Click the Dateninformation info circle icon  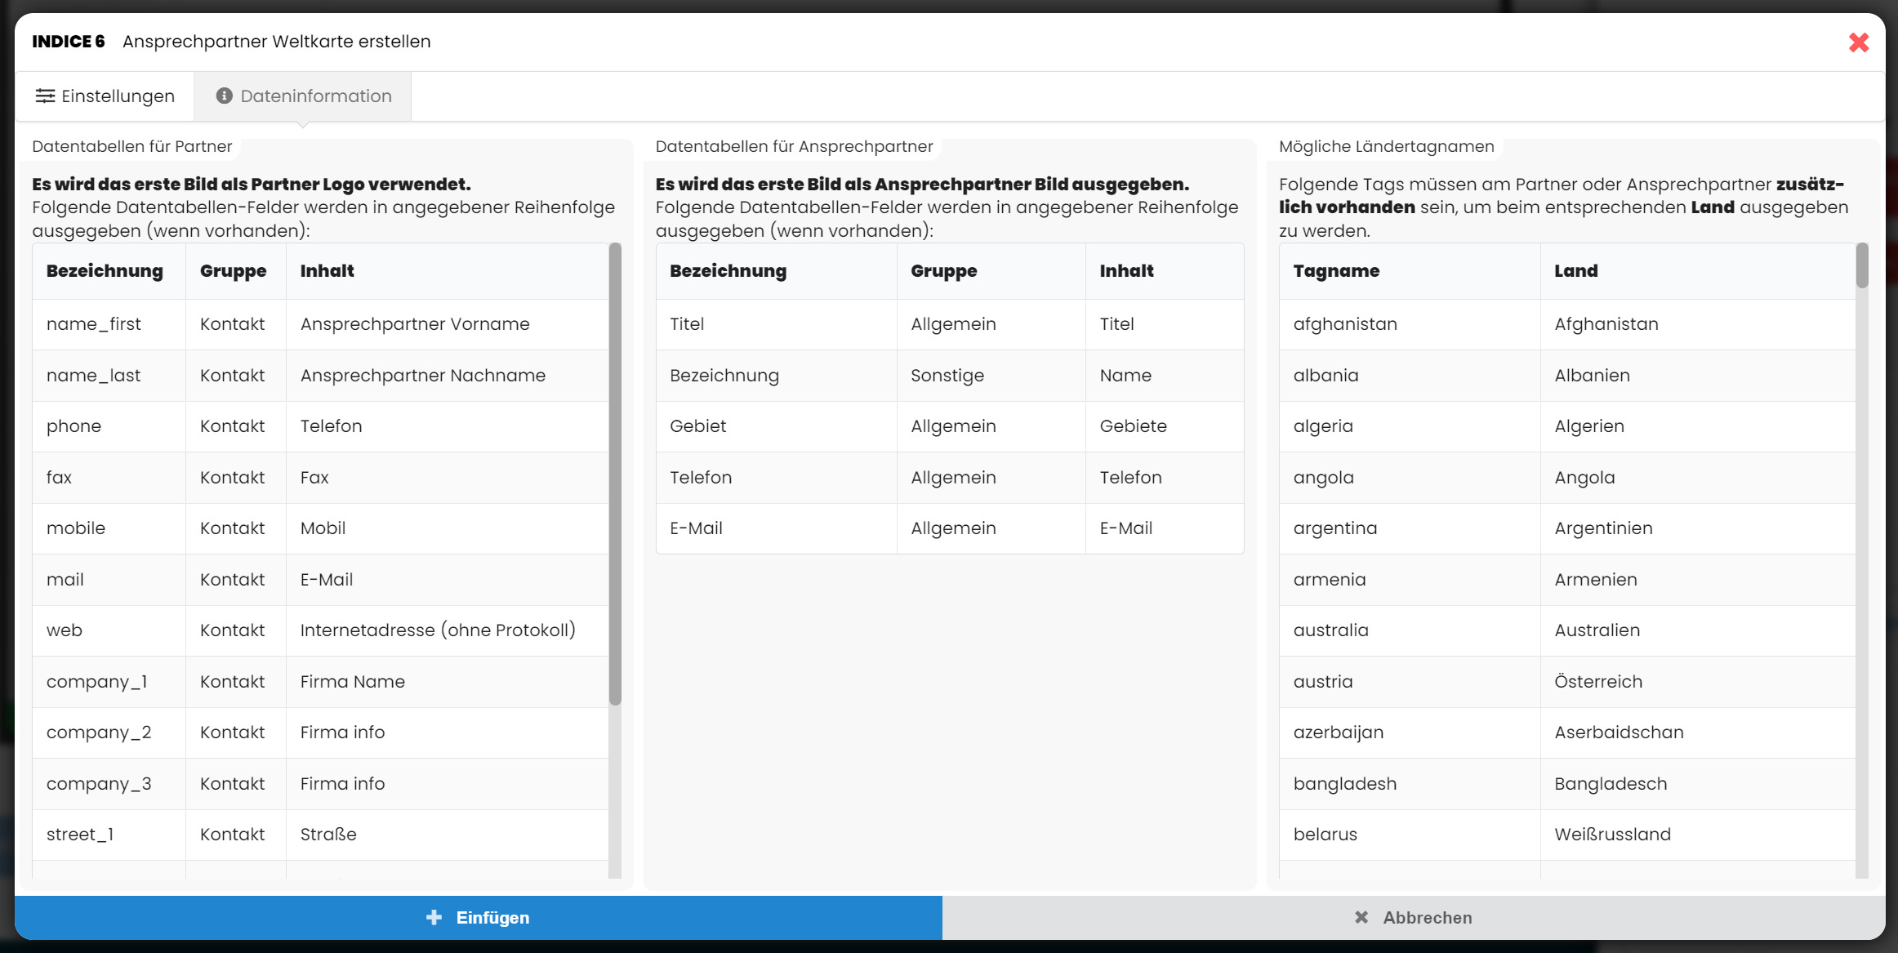pos(224,96)
